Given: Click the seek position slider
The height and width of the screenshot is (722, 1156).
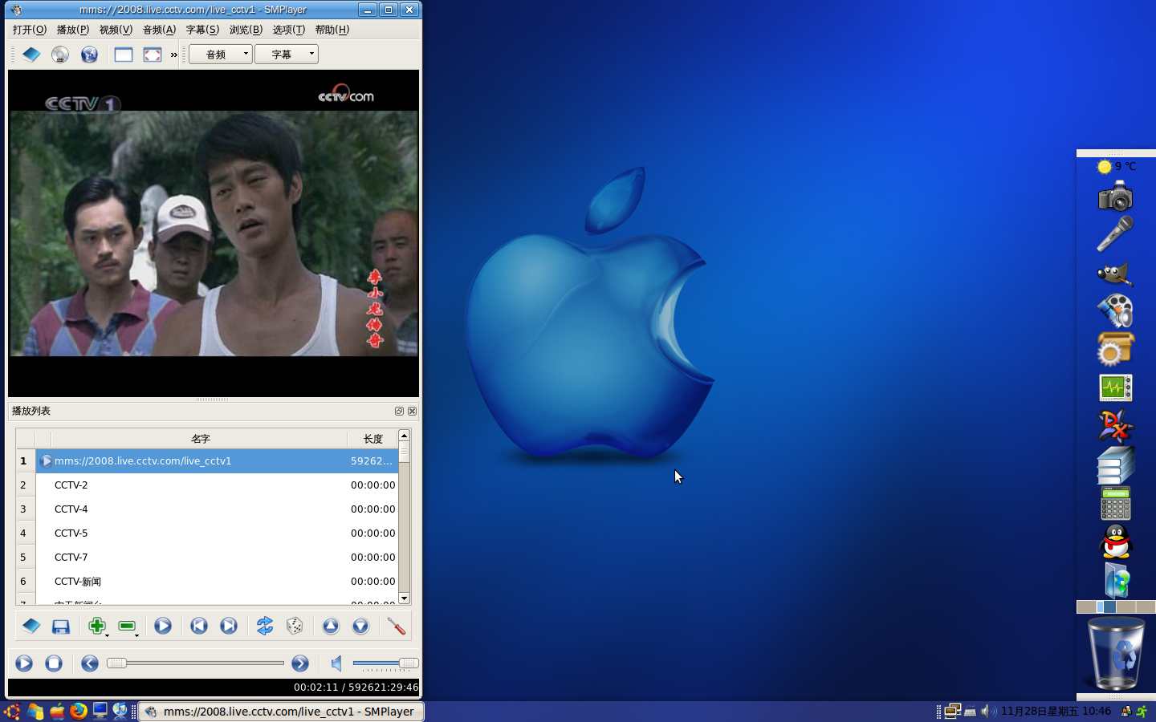Looking at the screenshot, I should (196, 663).
